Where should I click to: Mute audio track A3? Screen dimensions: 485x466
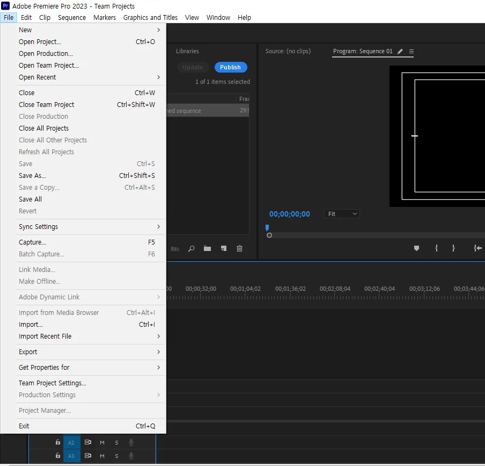point(102,456)
